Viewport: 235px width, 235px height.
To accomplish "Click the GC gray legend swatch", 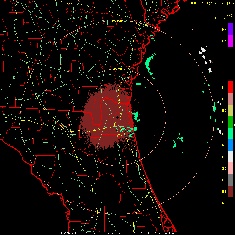I will pos(231,180).
